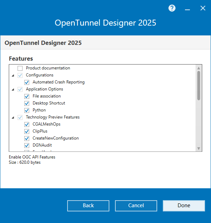
Task: Toggle Technology Preview Features checkbox
Action: (20, 117)
